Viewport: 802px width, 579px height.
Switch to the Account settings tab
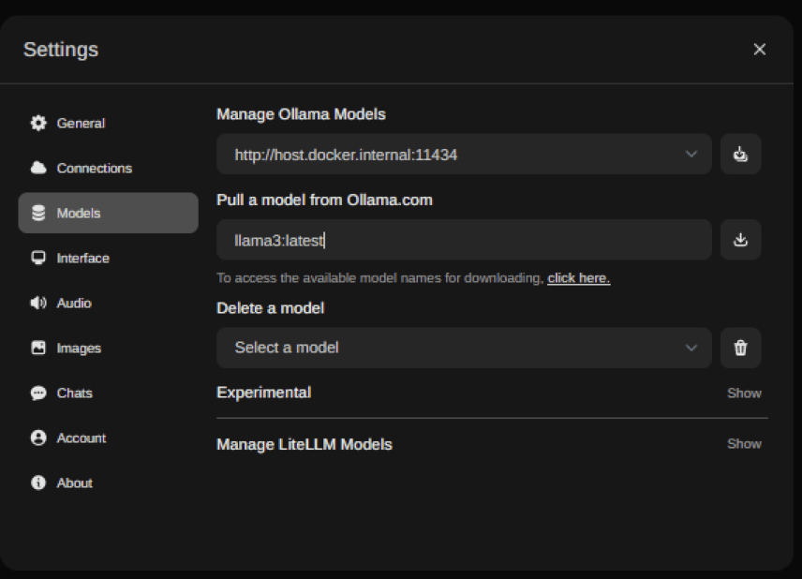point(82,438)
